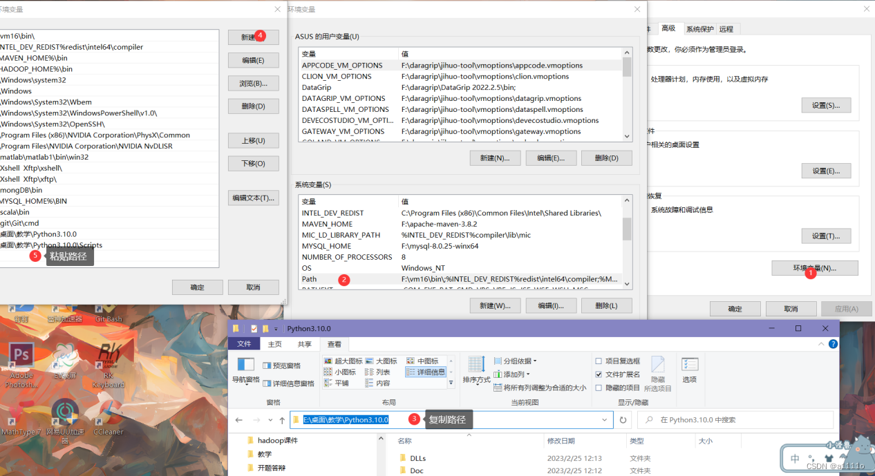Image resolution: width=875 pixels, height=476 pixels.
Task: Open 添加列 add columns dropdown
Action: (x=513, y=374)
